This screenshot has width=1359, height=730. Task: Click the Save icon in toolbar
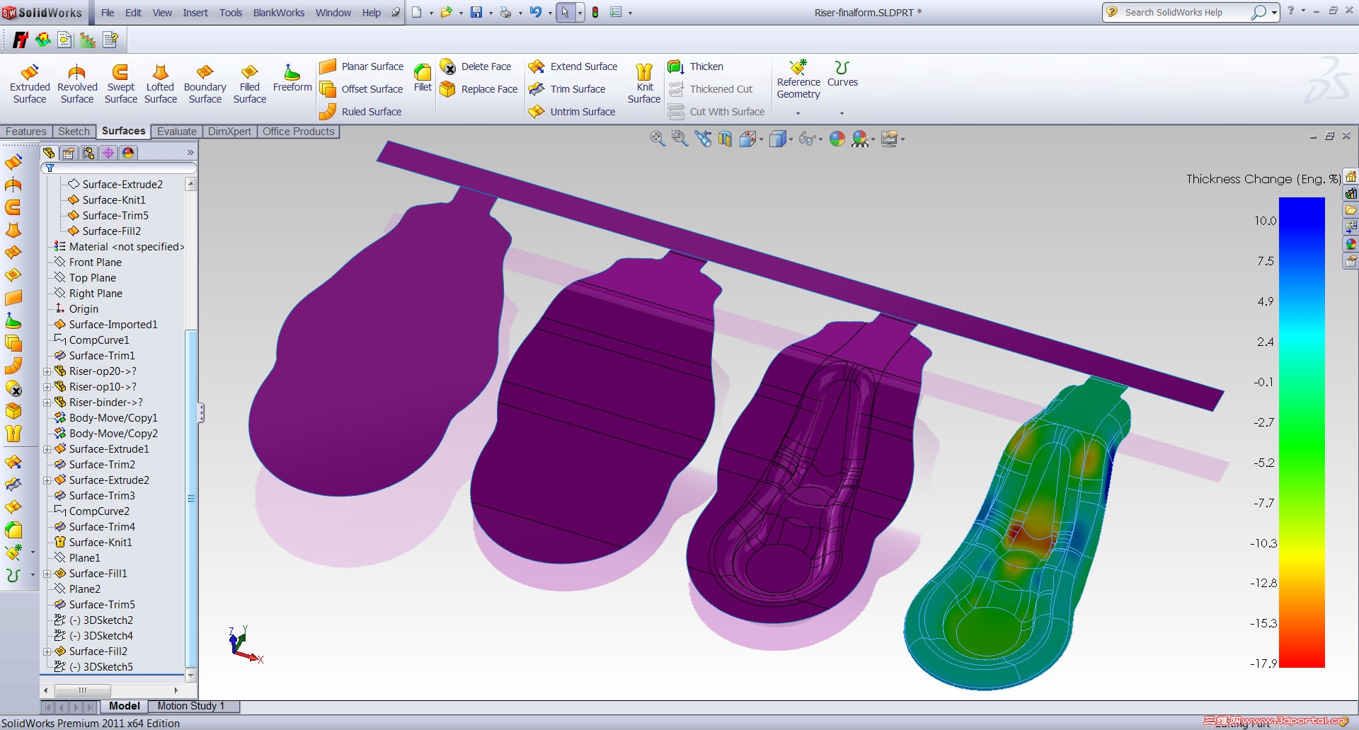coord(476,13)
